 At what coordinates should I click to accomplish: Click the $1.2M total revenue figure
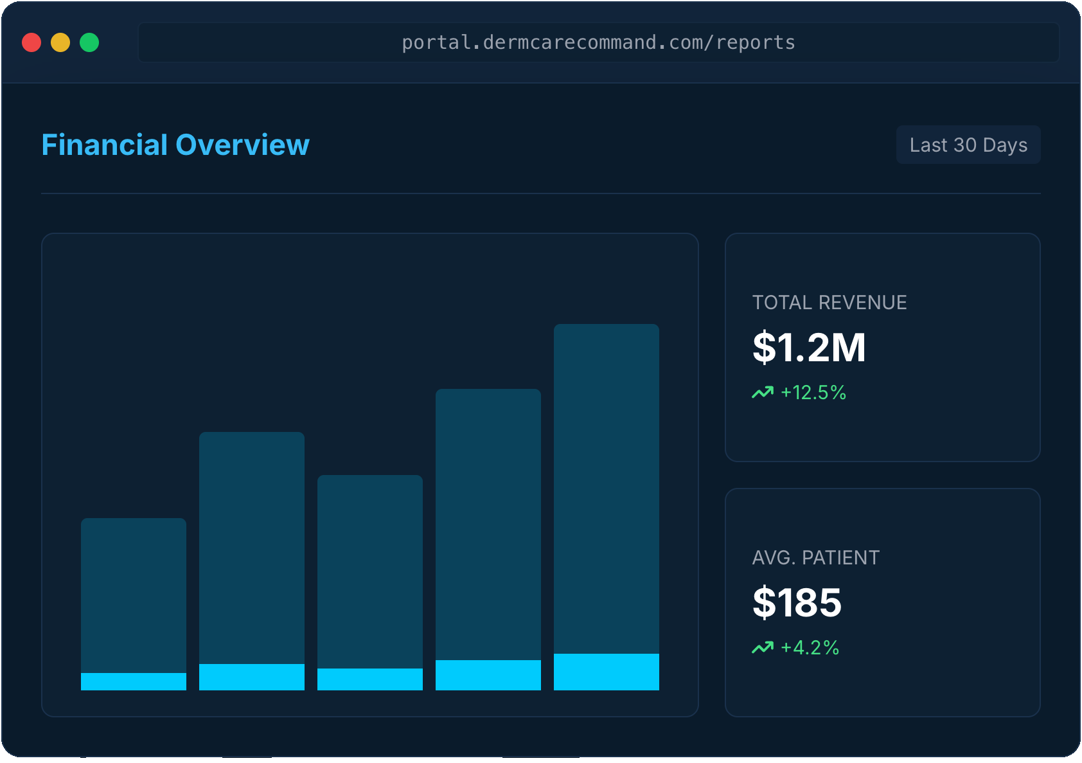[808, 348]
